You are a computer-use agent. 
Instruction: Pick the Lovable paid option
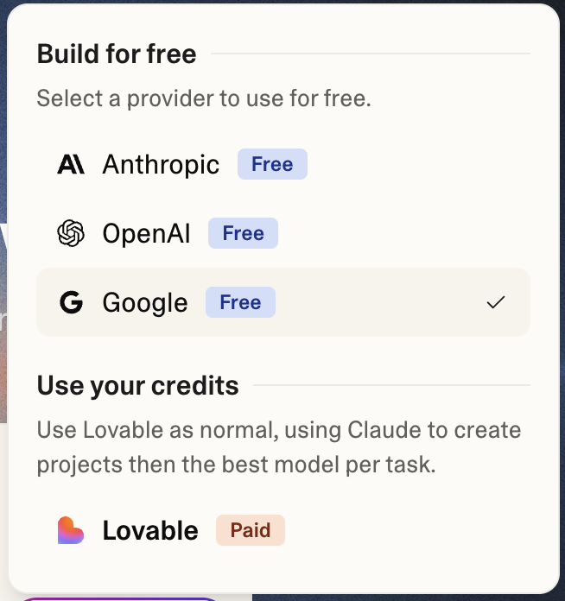150,530
